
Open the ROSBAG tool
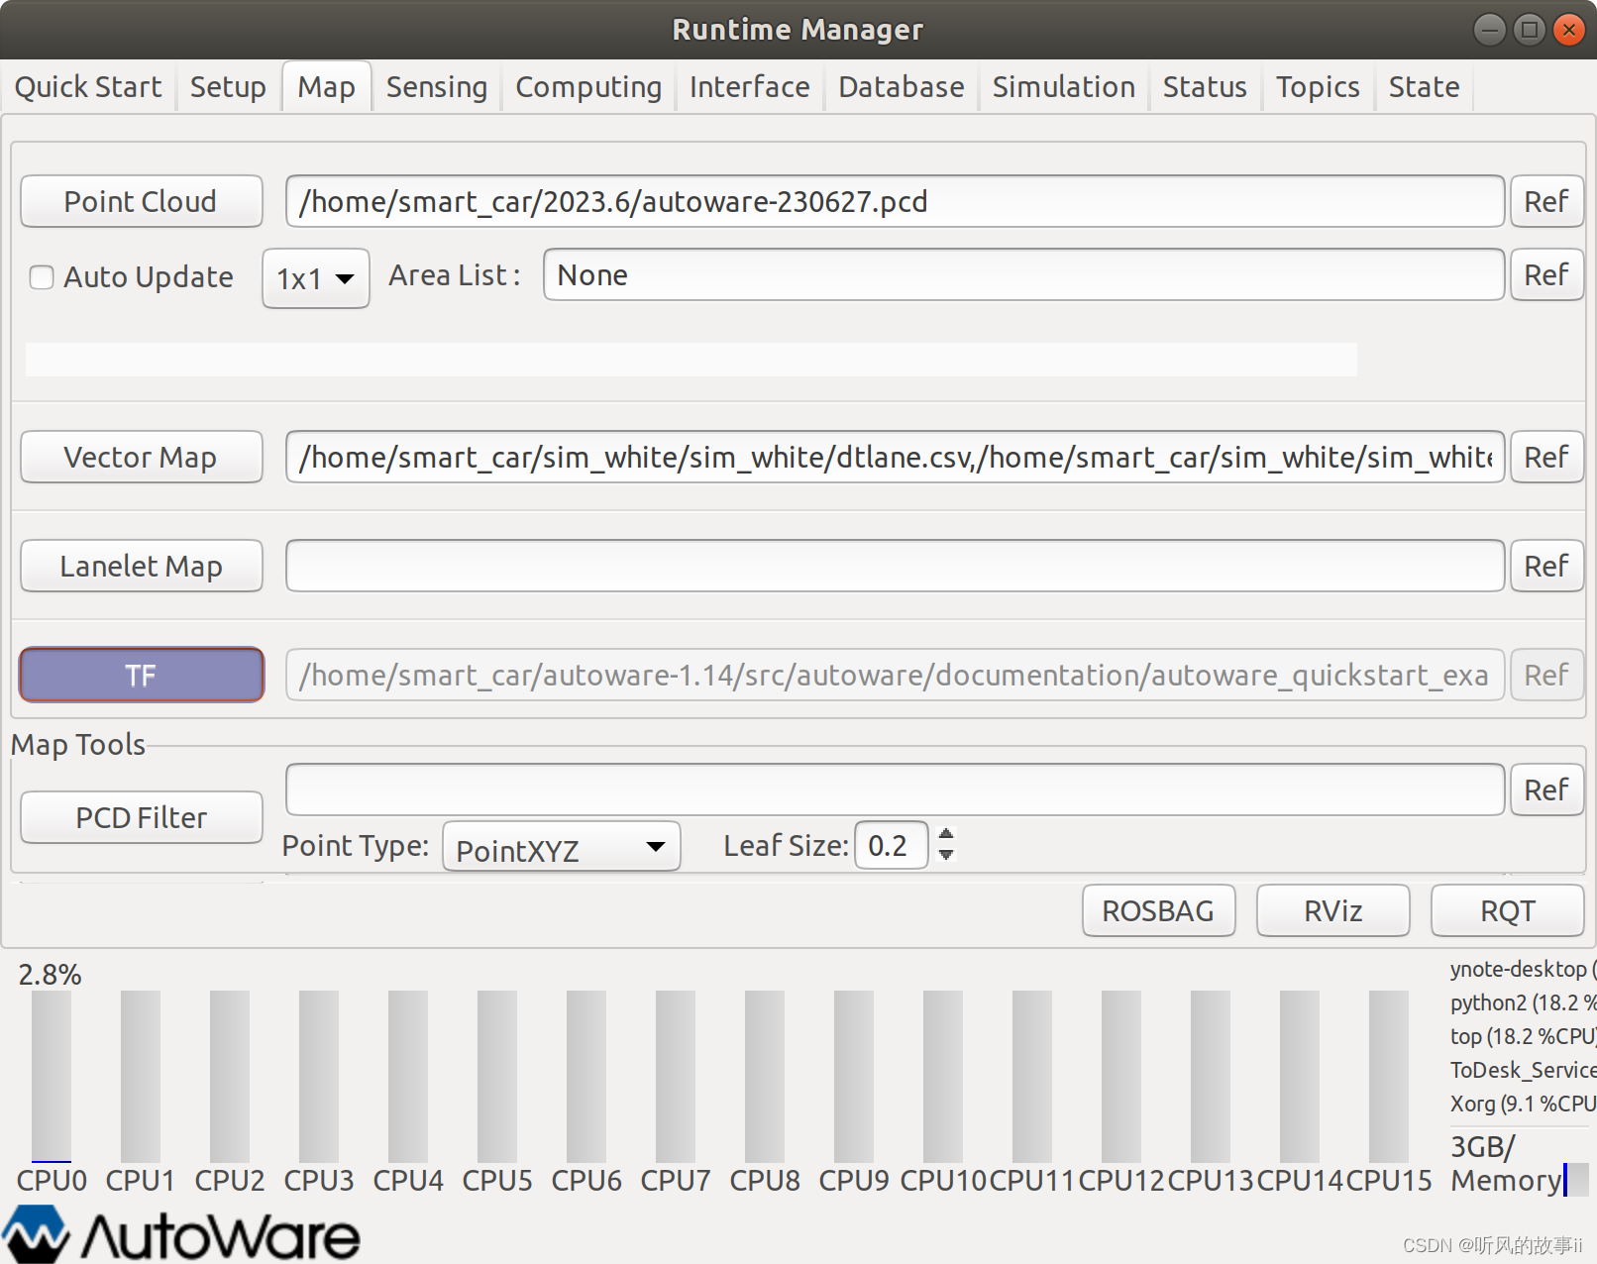pyautogui.click(x=1157, y=910)
